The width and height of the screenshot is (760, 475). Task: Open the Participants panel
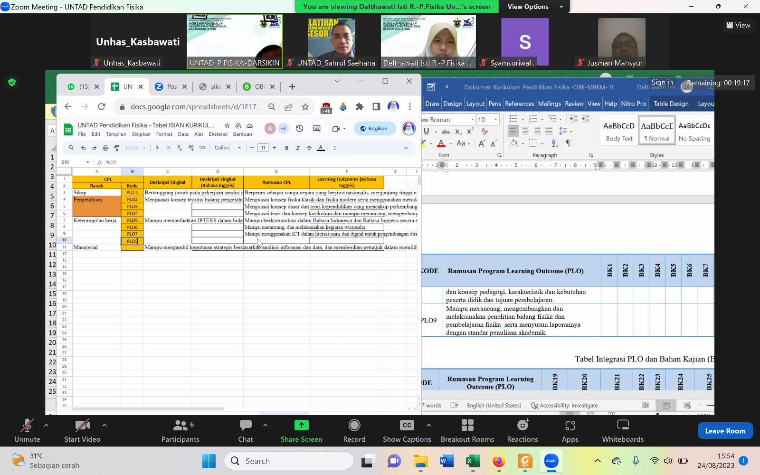[180, 430]
